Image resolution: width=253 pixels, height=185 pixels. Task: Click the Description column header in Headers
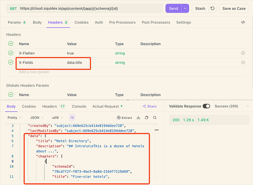(151, 44)
